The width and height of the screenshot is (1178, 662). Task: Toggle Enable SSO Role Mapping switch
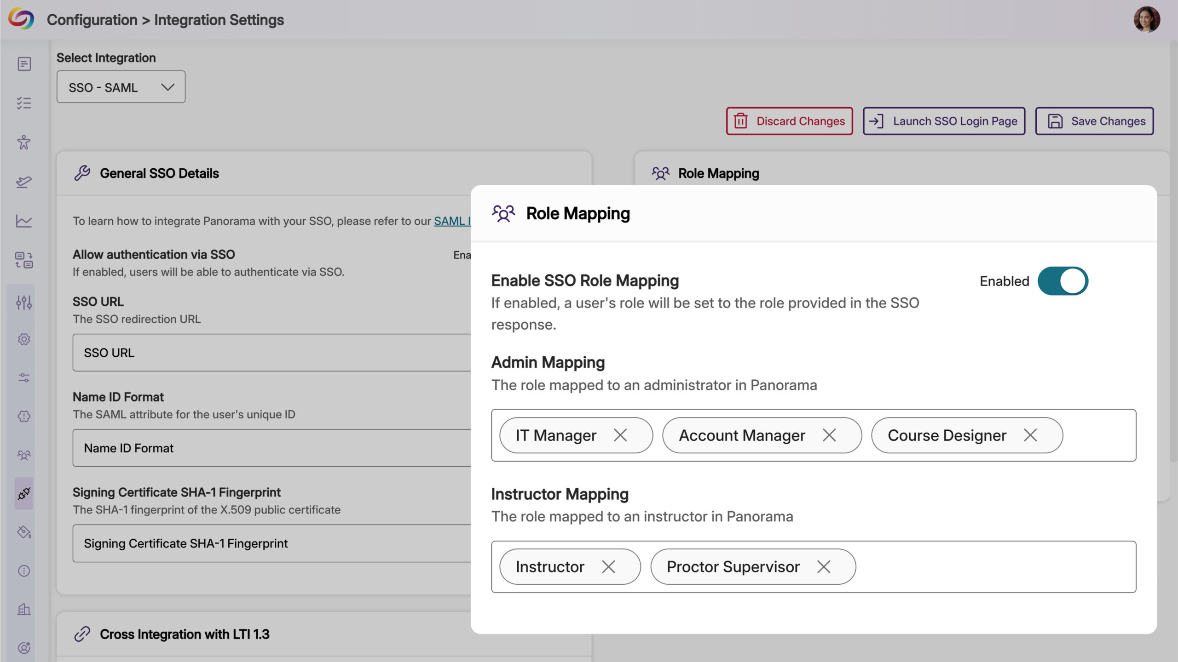click(1063, 281)
